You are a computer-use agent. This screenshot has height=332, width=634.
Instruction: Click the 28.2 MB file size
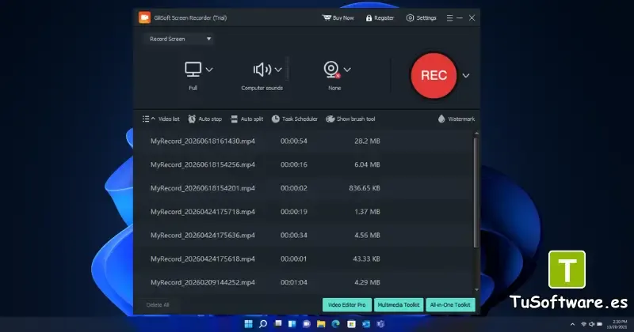[367, 141]
